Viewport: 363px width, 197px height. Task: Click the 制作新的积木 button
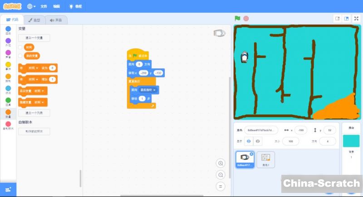(34, 131)
